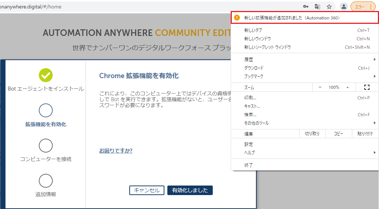Viewport: 379px width, 209px height.
Task: Open the Chrome profile avatar icon
Action: (344, 7)
